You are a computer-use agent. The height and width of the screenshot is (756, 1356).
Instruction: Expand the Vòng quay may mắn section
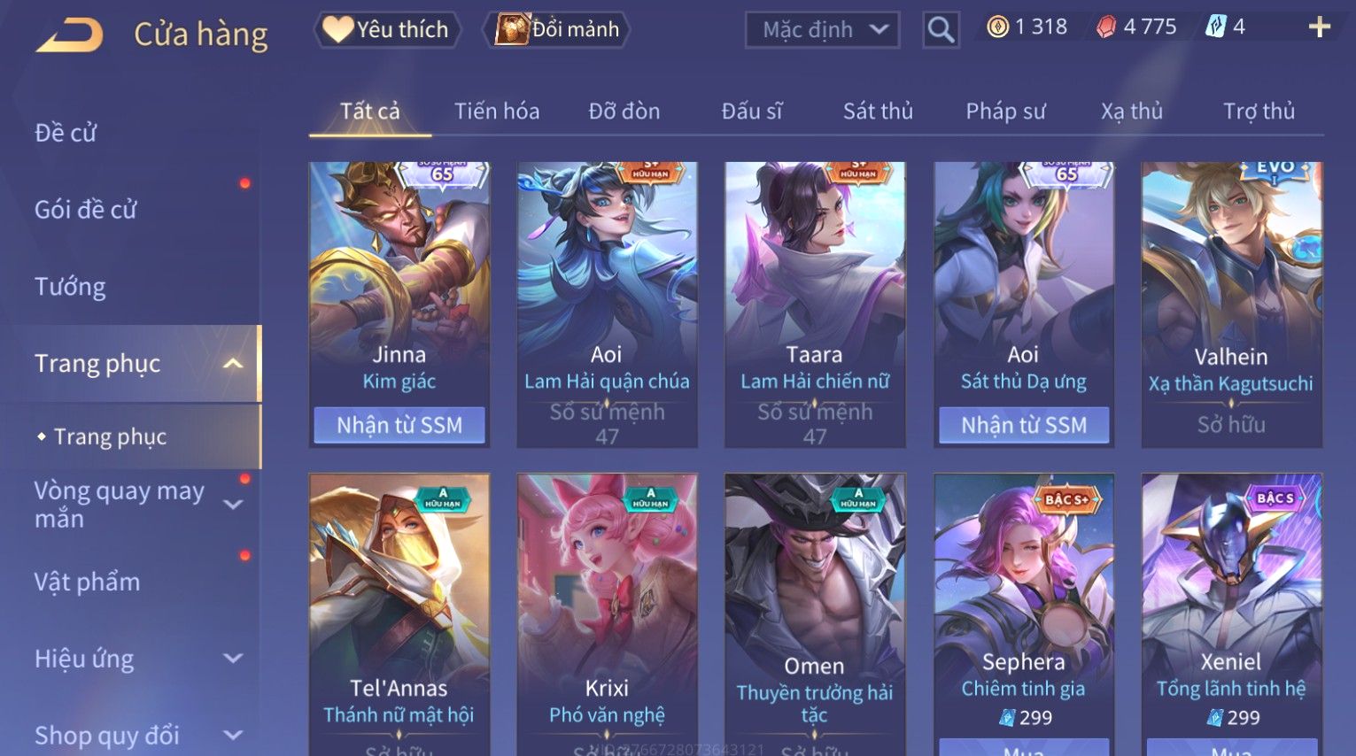click(233, 505)
